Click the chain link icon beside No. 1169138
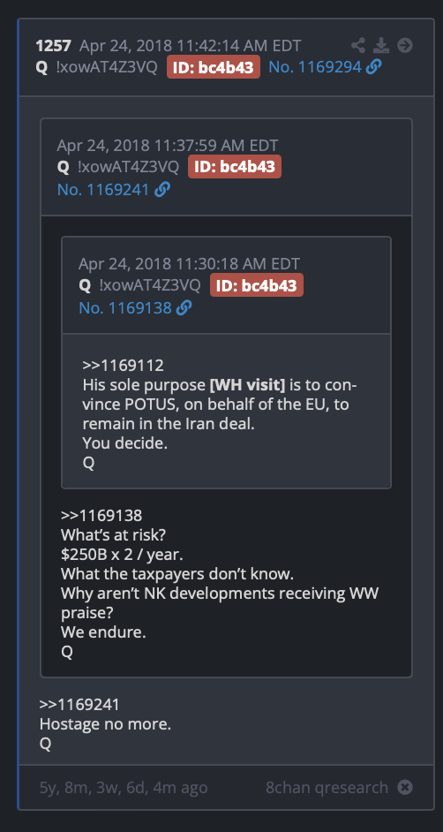The height and width of the screenshot is (832, 443). [x=184, y=307]
